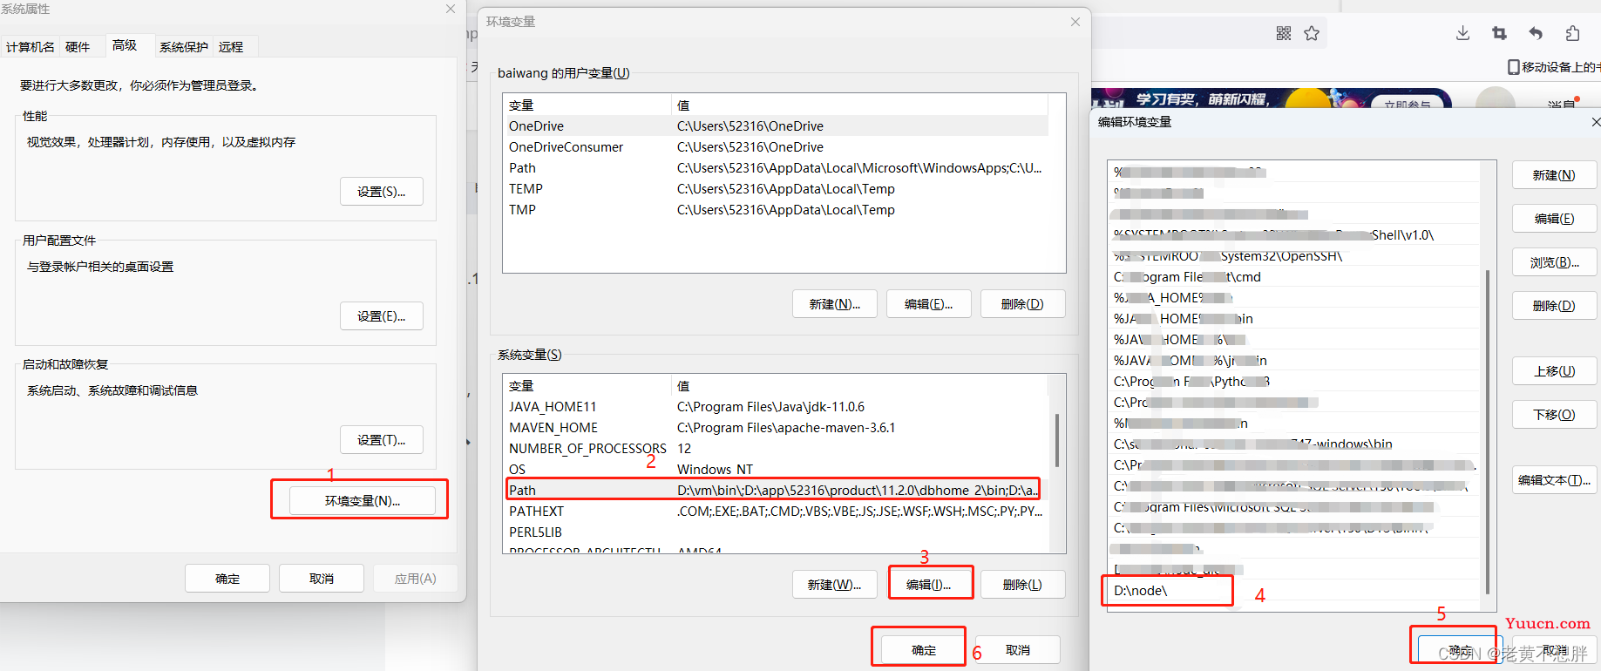Select the TEMP user variable row
Viewport: 1601px width, 671px height.
(776, 189)
